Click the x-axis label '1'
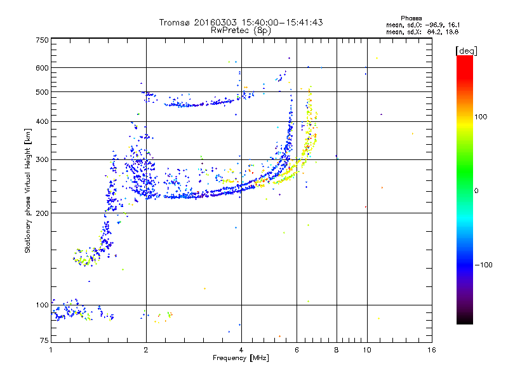The height and width of the screenshot is (381, 508). 51,350
